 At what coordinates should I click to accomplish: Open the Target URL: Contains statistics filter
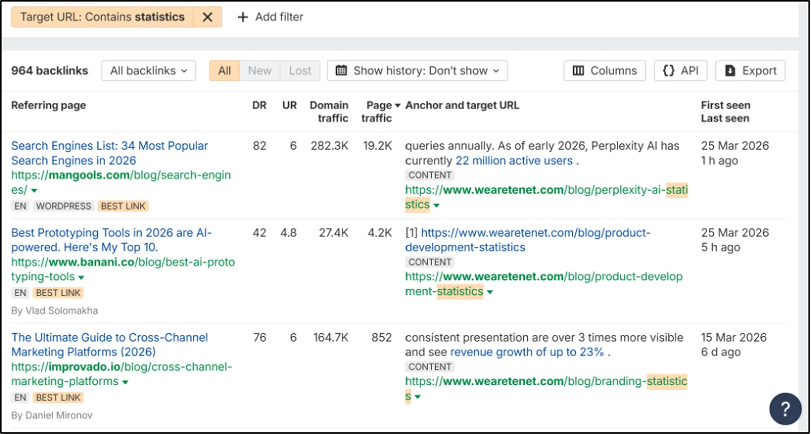point(102,17)
